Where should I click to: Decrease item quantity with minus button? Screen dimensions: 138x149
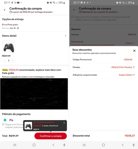5,61
